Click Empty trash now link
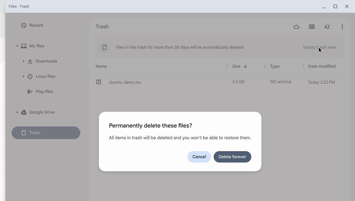This screenshot has height=201, width=355. (319, 47)
